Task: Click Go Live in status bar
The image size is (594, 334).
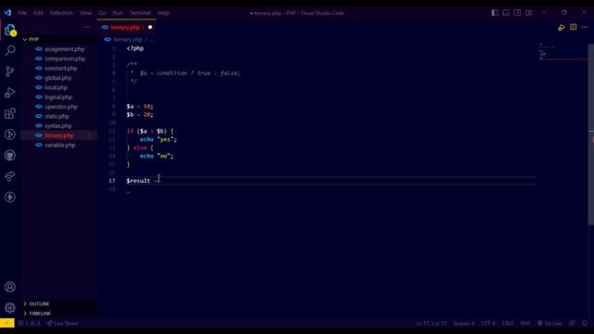Action: pyautogui.click(x=549, y=323)
